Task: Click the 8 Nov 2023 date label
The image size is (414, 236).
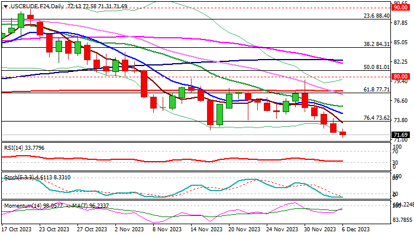Action: pos(167,229)
